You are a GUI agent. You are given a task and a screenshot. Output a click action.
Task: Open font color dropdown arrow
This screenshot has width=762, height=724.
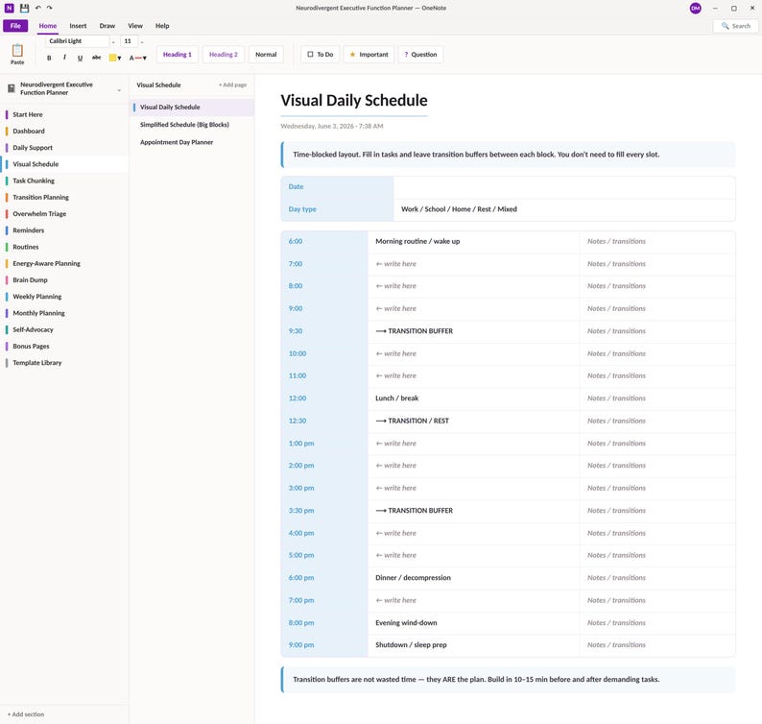click(145, 59)
